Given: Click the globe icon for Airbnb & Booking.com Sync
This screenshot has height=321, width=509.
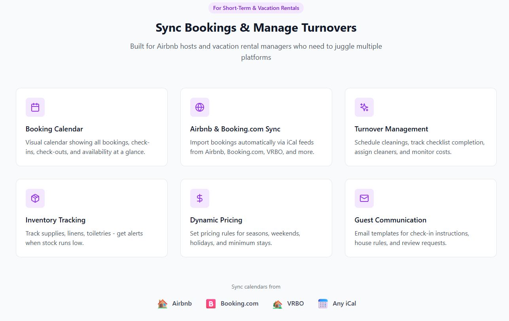Looking at the screenshot, I should (200, 107).
